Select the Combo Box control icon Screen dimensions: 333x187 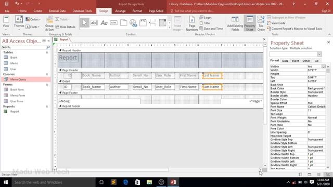162,23
